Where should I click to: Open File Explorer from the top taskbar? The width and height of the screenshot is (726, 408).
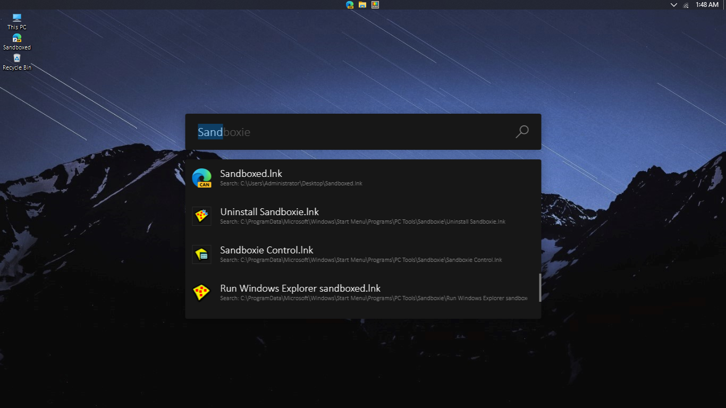pos(362,5)
